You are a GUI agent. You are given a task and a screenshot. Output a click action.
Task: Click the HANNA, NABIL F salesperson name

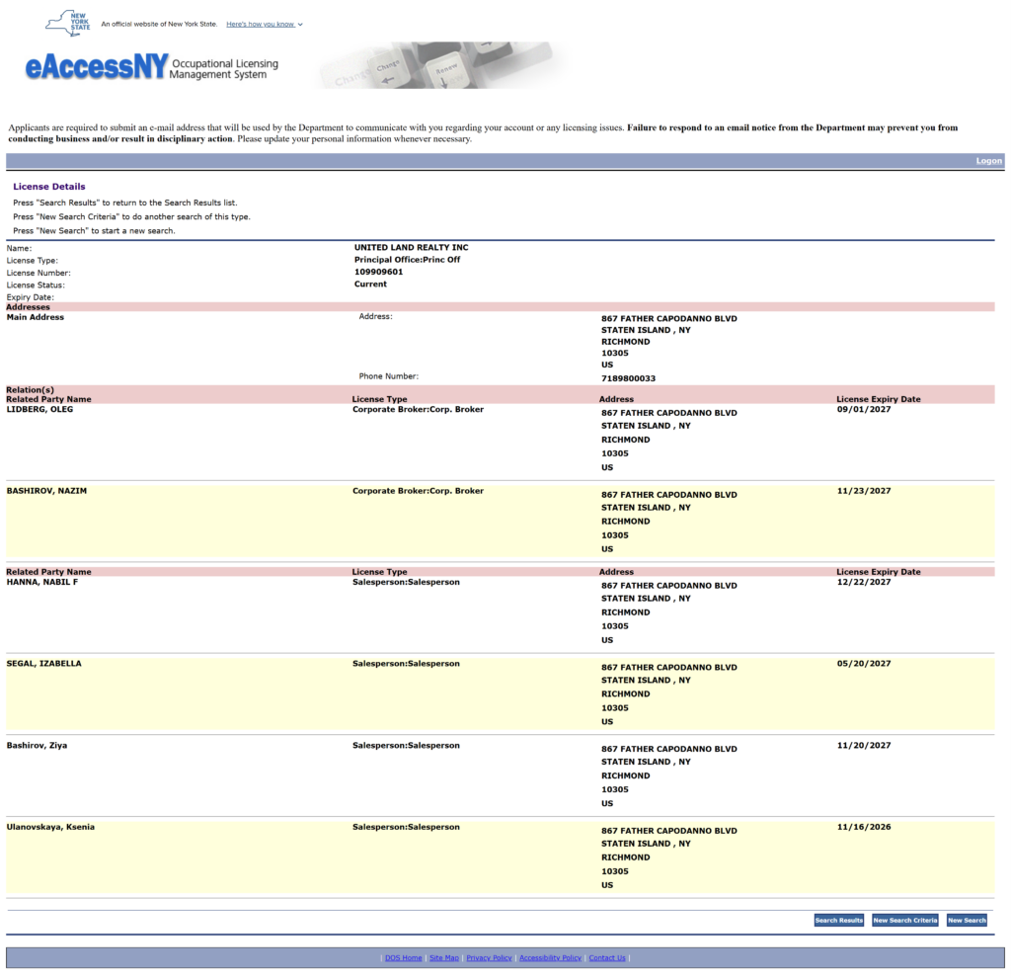(43, 582)
